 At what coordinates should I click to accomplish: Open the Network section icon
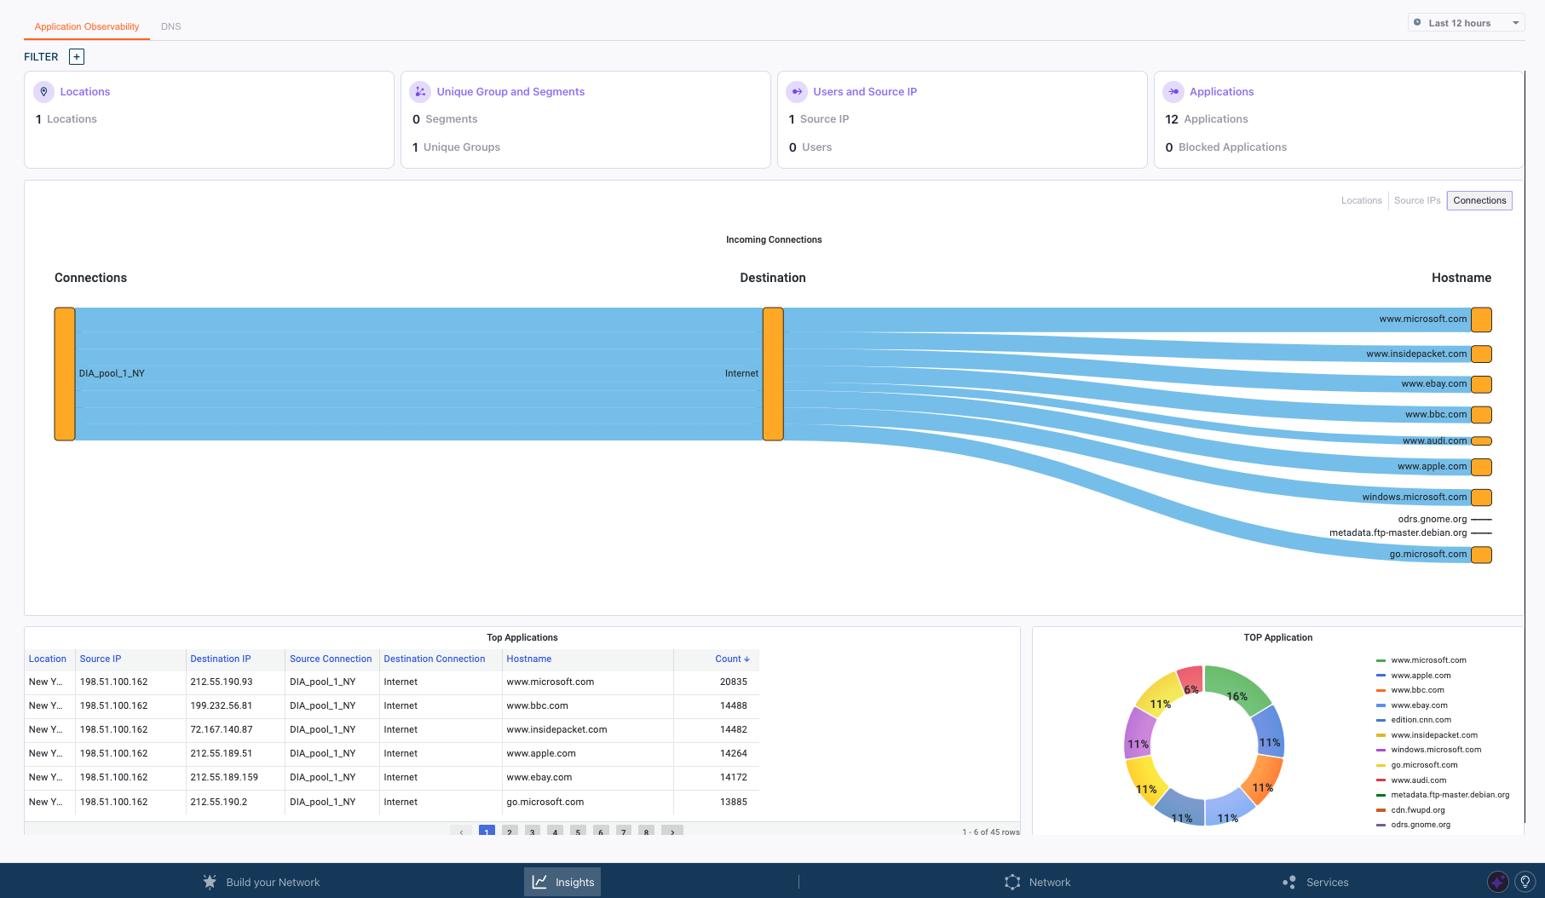[x=1012, y=882]
